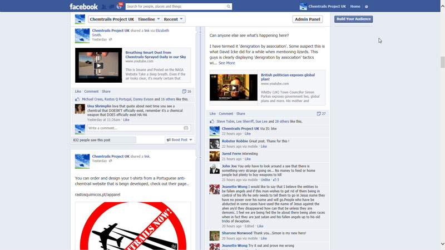This screenshot has height=250, width=445.
Task: Click Unlike on John Joe's comment
Action: [265, 180]
